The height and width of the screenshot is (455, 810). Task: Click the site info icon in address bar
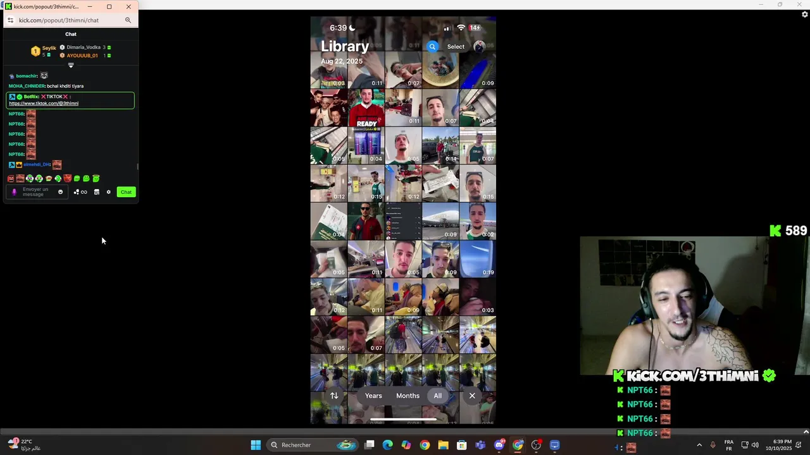(10, 20)
